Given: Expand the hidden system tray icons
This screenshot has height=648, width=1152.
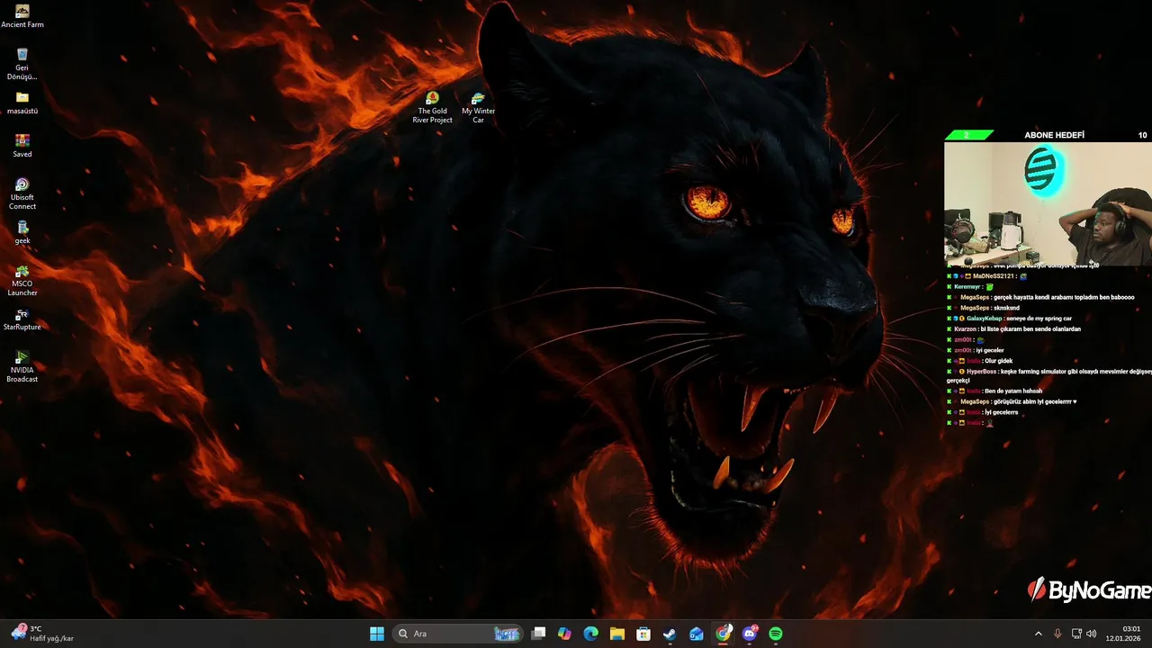Looking at the screenshot, I should [x=1038, y=634].
